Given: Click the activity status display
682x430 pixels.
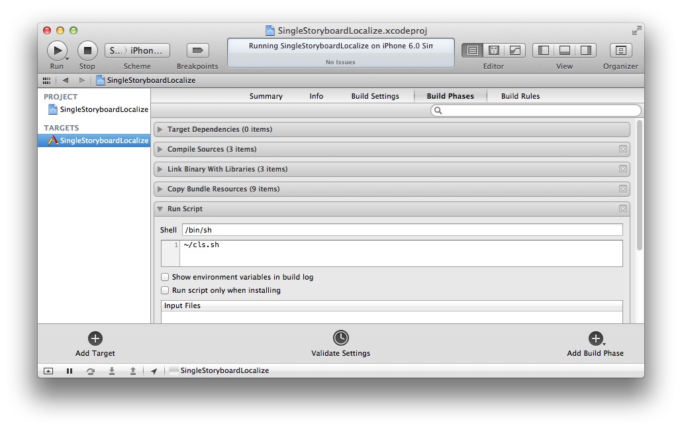Looking at the screenshot, I should pyautogui.click(x=341, y=52).
